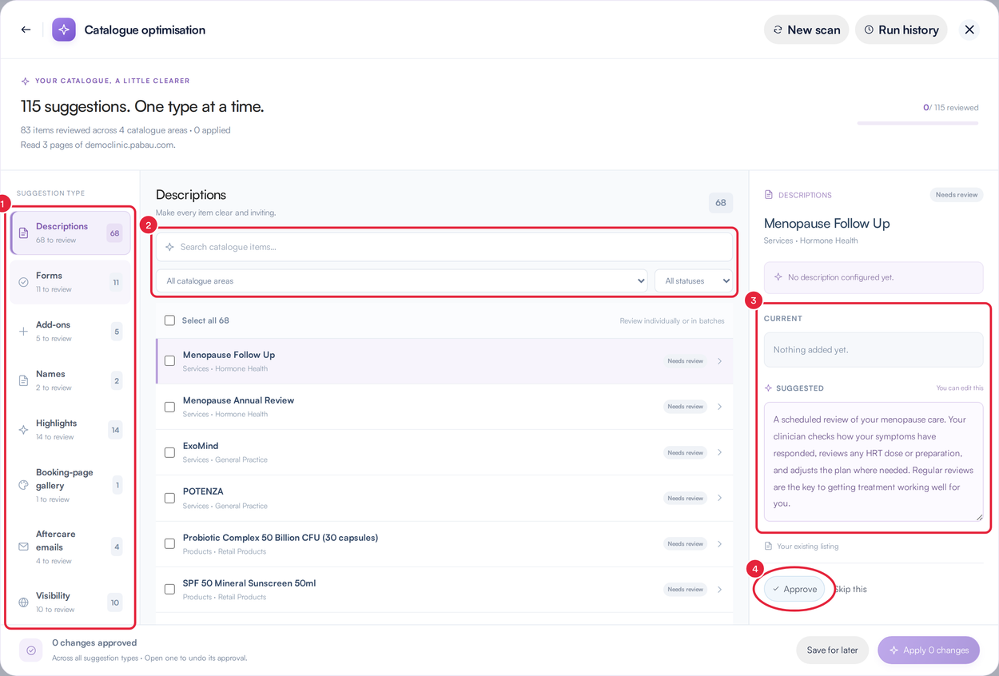999x676 pixels.
Task: Click the 68 count badge in Descriptions header
Action: pos(721,203)
